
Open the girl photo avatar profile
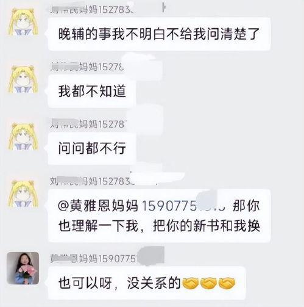point(23,268)
